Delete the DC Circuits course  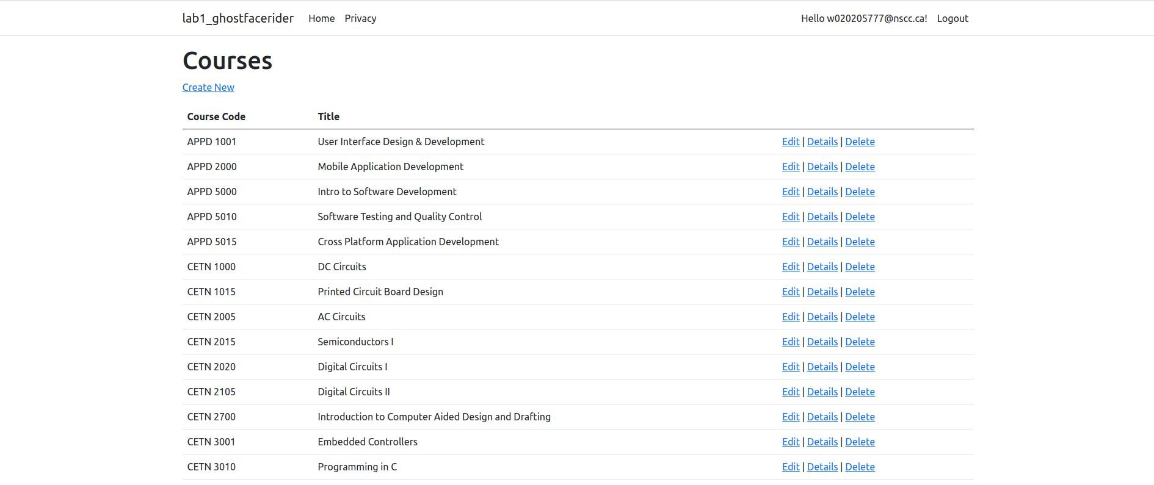click(x=860, y=267)
